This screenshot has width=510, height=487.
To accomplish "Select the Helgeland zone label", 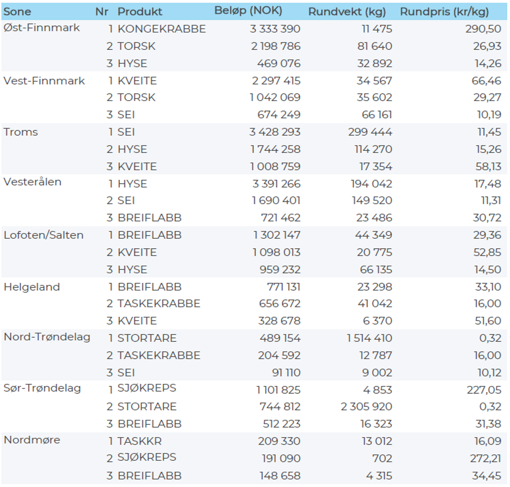I will tap(32, 287).
